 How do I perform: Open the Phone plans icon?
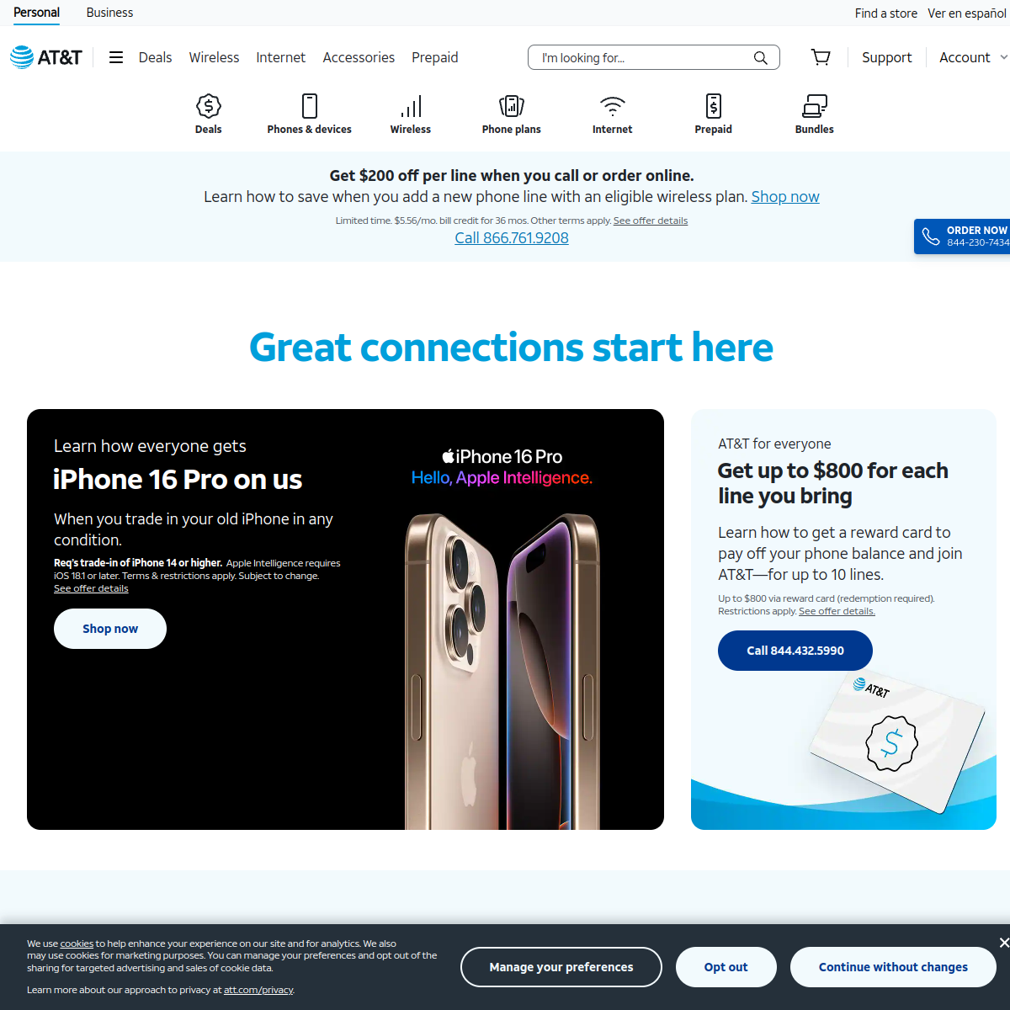tap(512, 106)
